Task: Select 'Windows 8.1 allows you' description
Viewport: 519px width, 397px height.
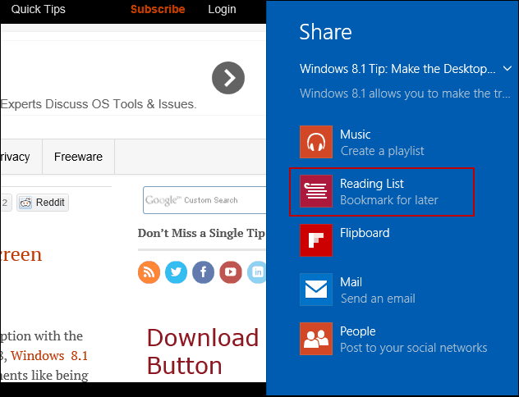Action: click(x=405, y=94)
